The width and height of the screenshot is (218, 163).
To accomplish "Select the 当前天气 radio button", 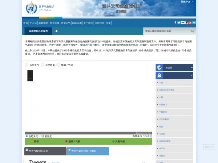I will [27, 136].
